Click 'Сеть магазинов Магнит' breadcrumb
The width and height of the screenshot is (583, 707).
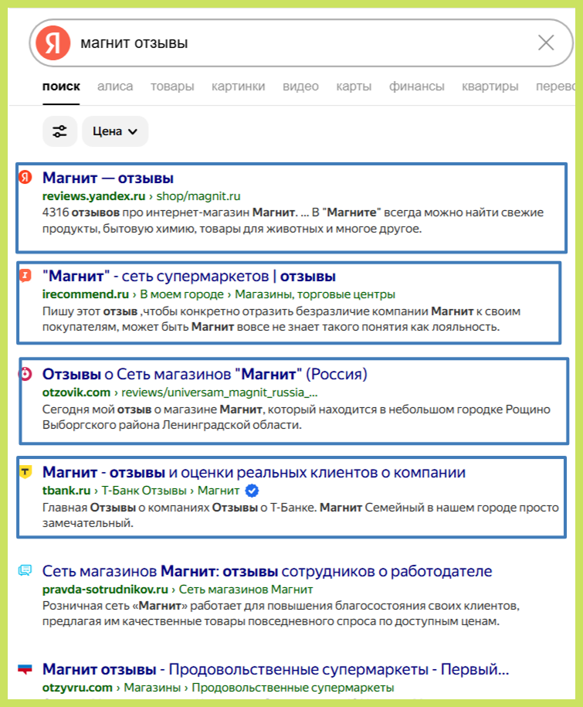246,590
